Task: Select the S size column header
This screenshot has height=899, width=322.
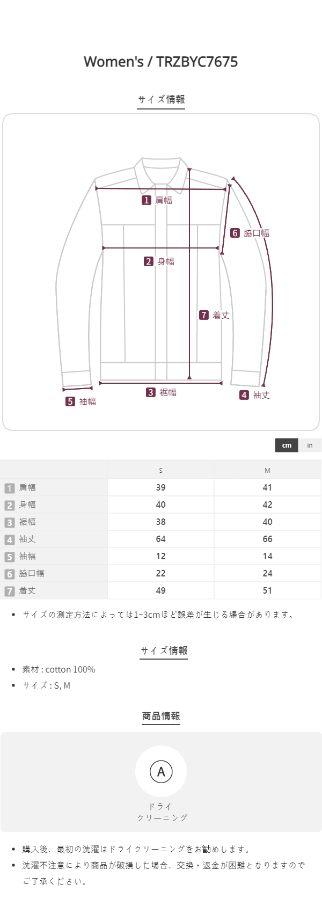Action: [160, 471]
